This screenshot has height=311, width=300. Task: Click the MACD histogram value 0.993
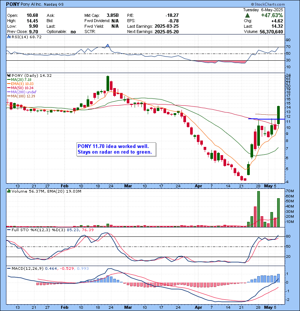pyautogui.click(x=83, y=269)
